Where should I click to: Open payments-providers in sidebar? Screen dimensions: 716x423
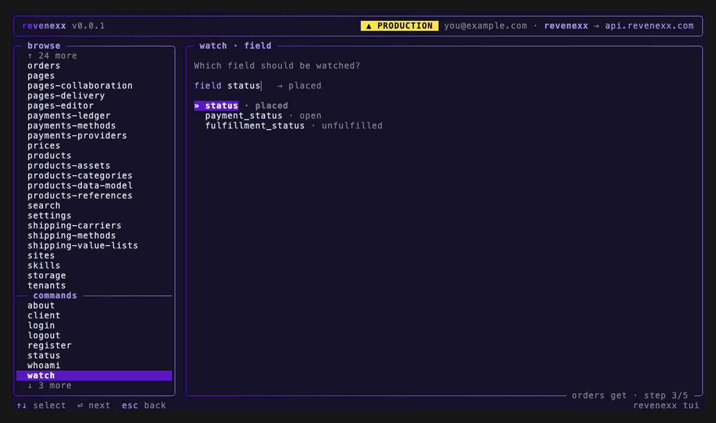click(x=77, y=136)
